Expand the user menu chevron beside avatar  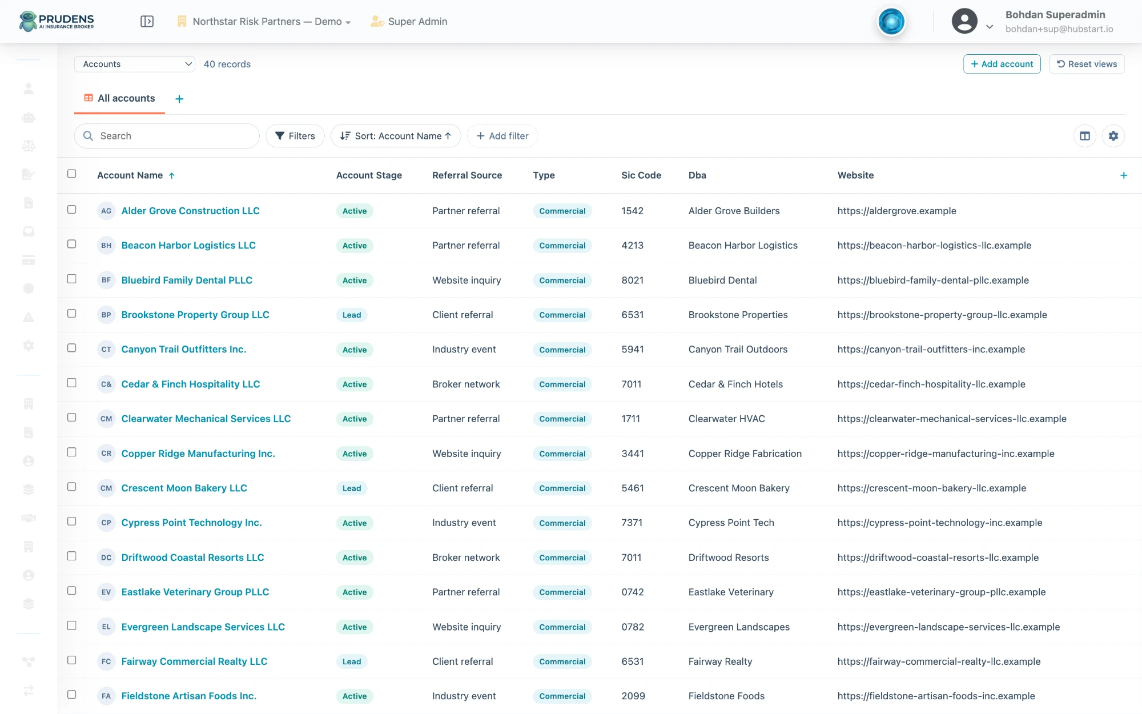point(990,26)
